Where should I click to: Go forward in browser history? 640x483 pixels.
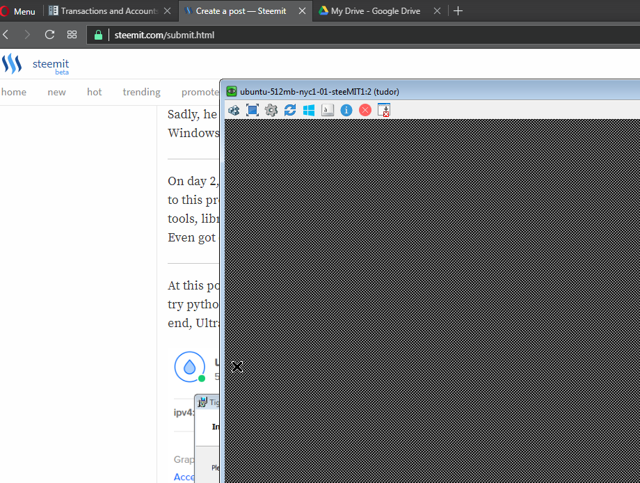pos(27,35)
